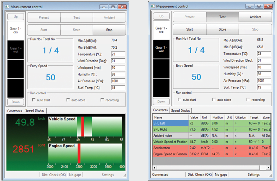
Task: Click Air Pressure field in right window
Action: 264,81
